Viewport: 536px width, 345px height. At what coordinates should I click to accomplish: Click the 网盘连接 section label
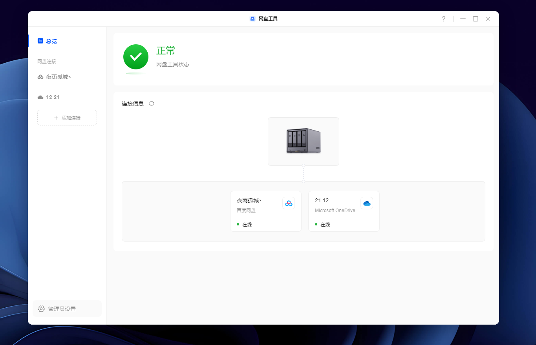tap(47, 62)
